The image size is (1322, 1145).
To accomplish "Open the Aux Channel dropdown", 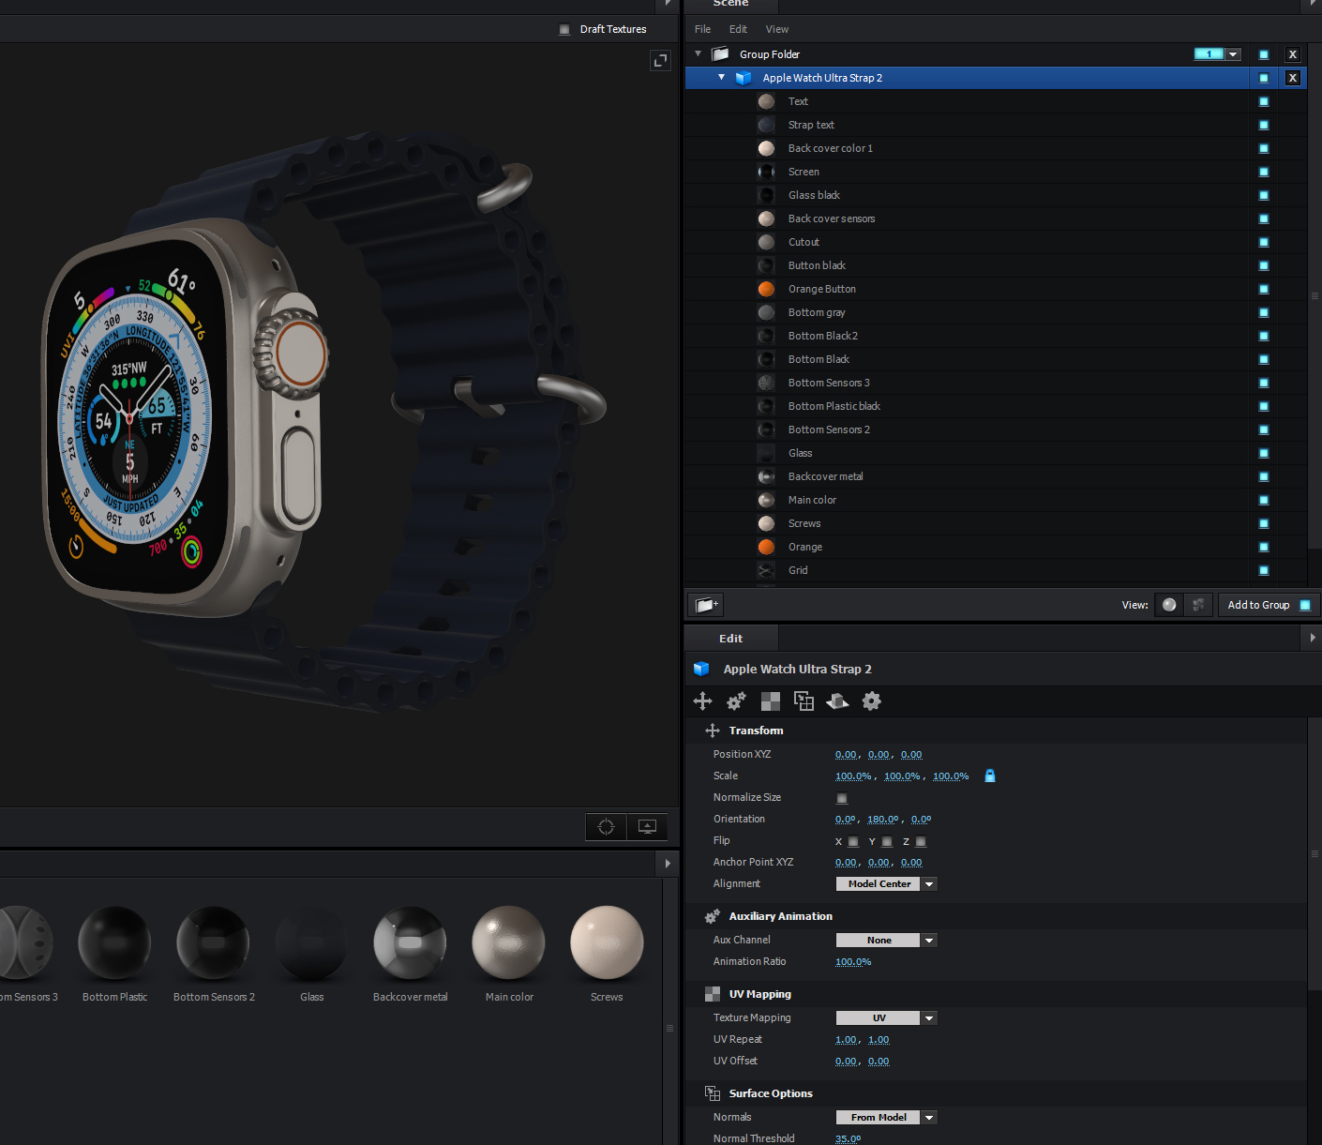I will (886, 940).
